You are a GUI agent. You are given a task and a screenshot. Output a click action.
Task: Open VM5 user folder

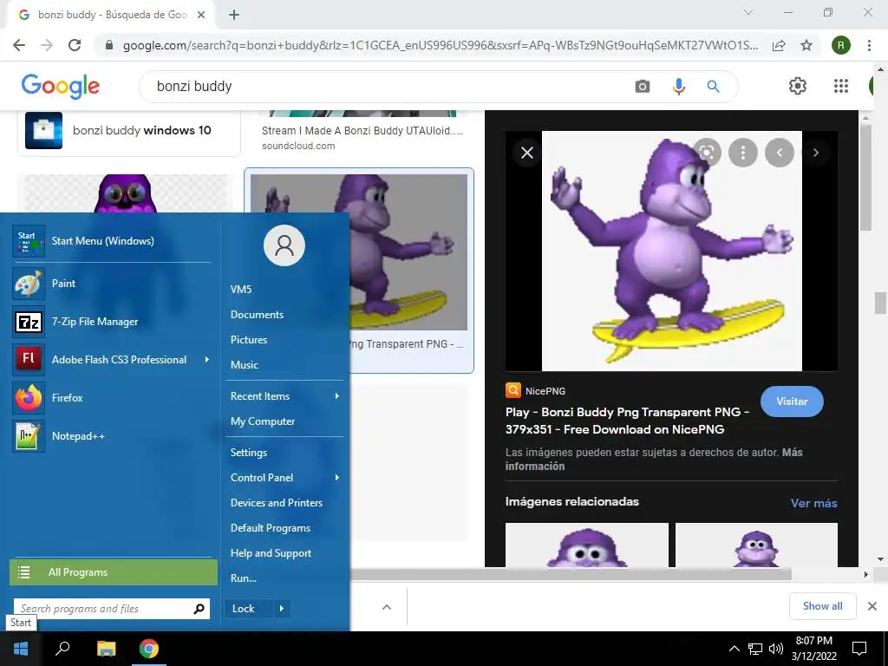pos(241,290)
